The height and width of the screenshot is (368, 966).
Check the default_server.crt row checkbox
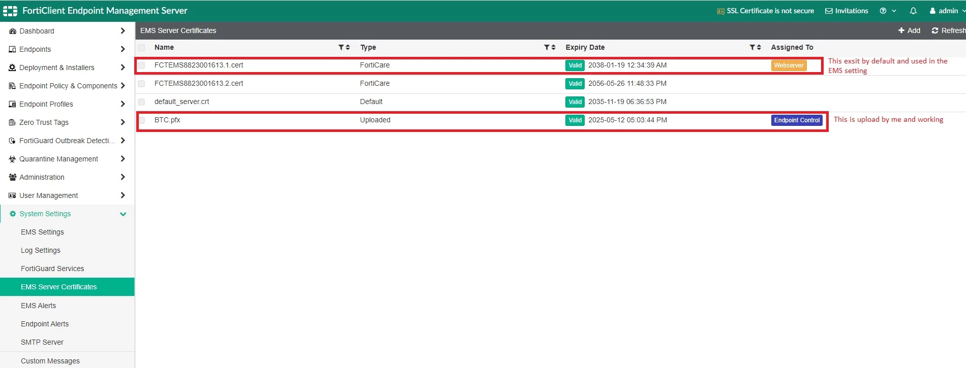coord(141,102)
